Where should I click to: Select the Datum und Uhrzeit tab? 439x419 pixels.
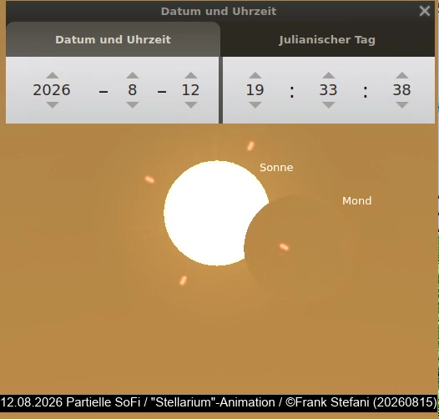point(114,40)
